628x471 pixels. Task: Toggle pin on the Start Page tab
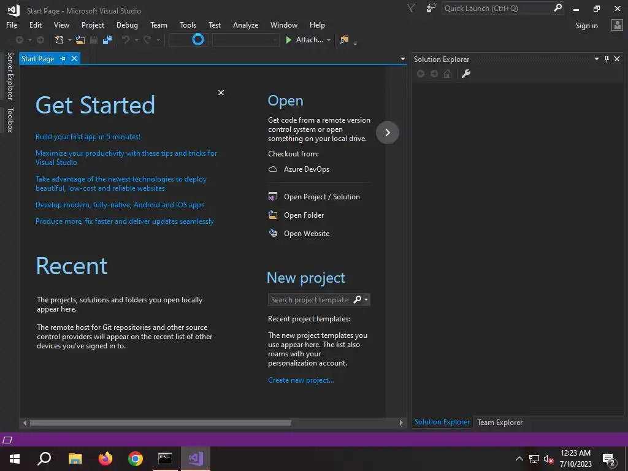(x=63, y=58)
